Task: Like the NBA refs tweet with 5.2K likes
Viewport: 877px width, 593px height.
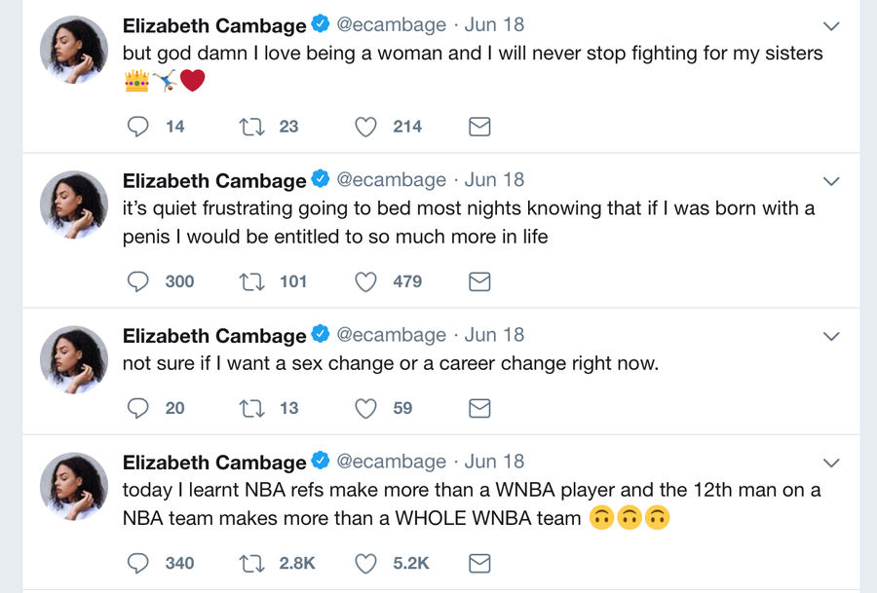Action: (x=365, y=564)
